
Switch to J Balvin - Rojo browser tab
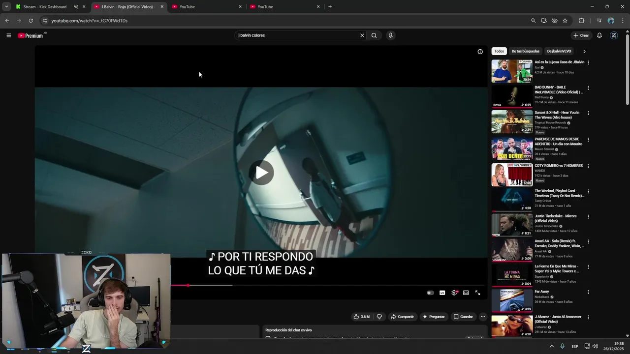tap(129, 7)
